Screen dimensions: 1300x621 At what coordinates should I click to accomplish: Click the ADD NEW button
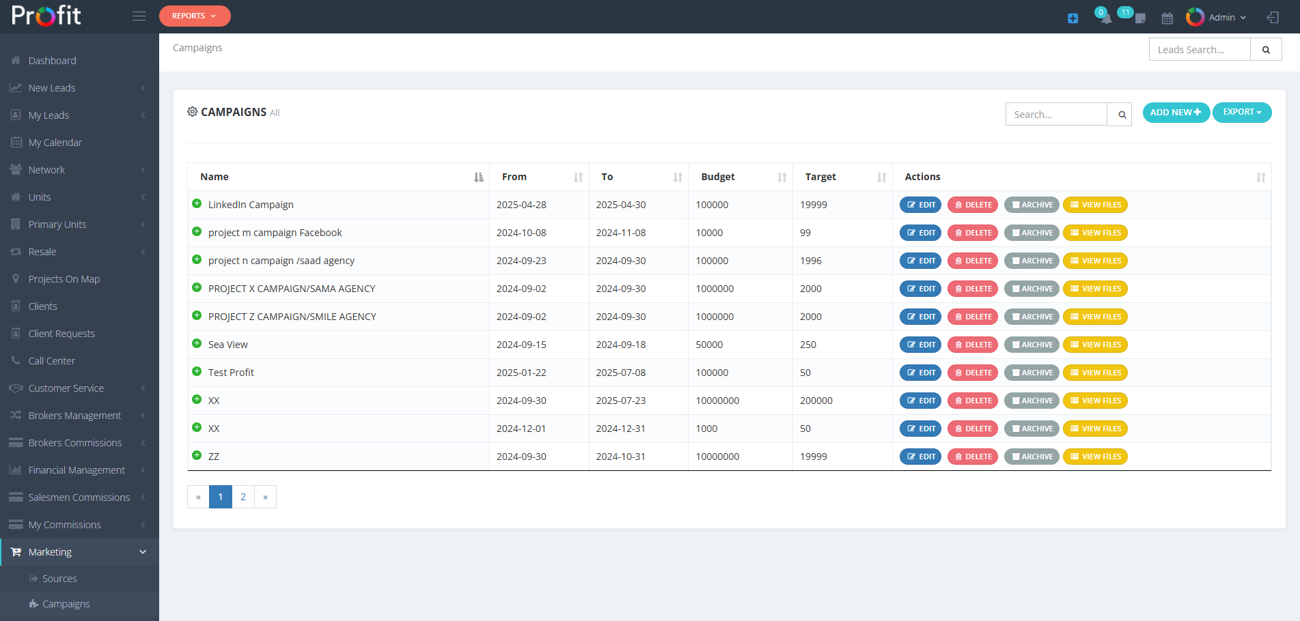(1176, 112)
